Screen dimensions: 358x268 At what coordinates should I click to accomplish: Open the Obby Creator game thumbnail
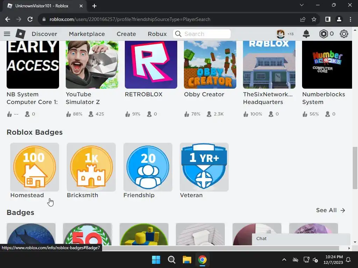click(x=210, y=65)
